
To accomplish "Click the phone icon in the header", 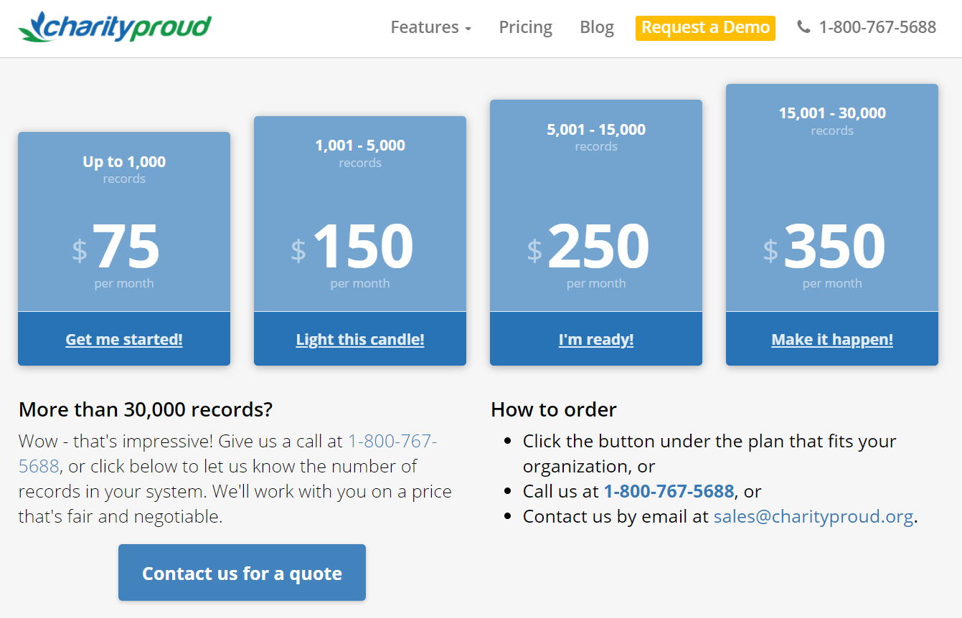I will (x=803, y=27).
